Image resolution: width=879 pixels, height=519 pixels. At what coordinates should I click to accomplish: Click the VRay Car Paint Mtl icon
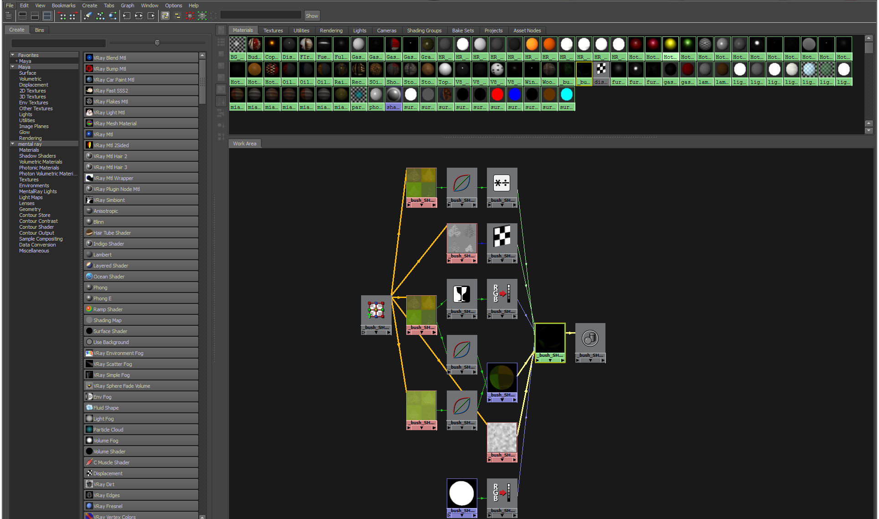(x=89, y=80)
